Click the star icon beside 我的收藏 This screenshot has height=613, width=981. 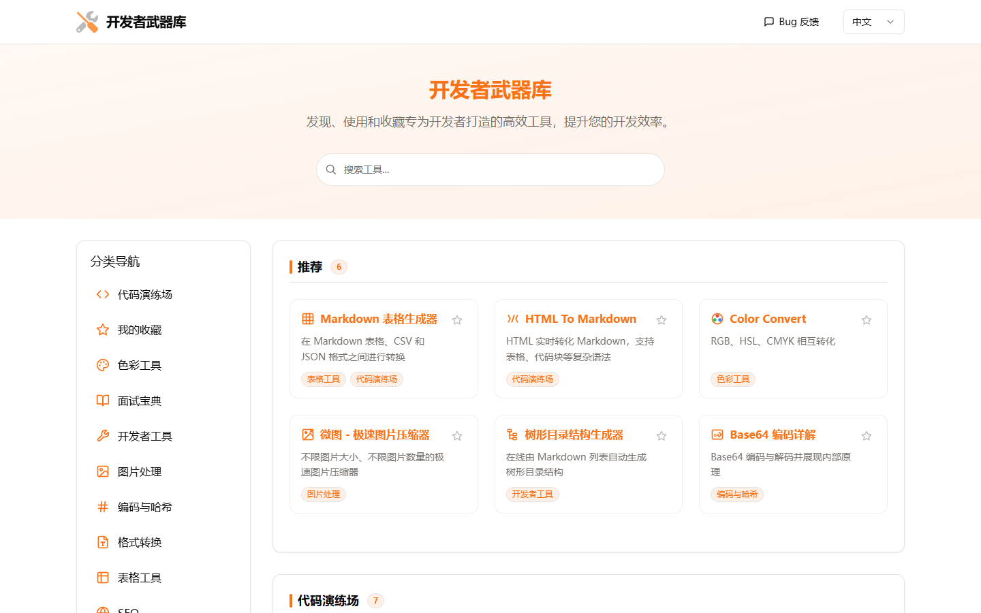coord(103,330)
